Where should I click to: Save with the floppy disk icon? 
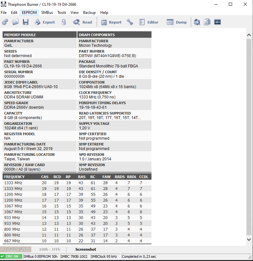pos(25,22)
